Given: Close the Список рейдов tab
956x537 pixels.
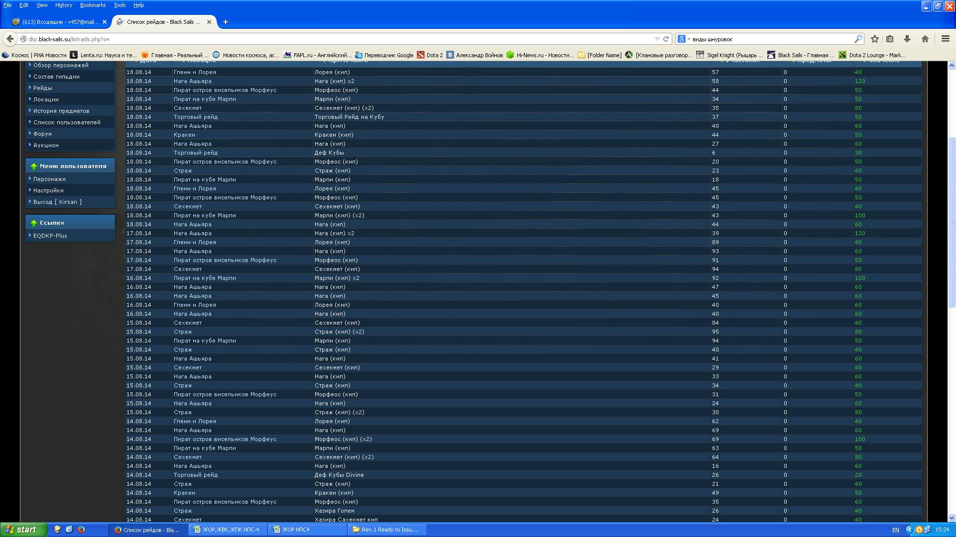Looking at the screenshot, I should coord(209,22).
